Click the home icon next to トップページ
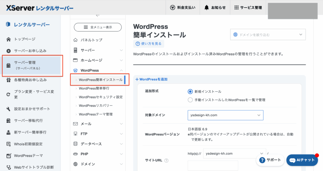This screenshot has width=323, height=171. [9, 39]
